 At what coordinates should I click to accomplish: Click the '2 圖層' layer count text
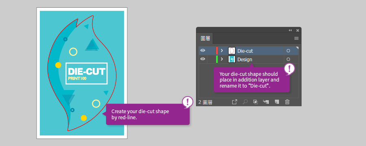pyautogui.click(x=205, y=102)
